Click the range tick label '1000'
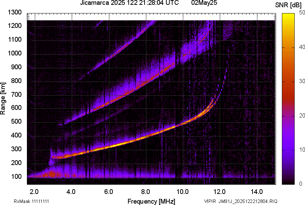The width and height of the screenshot is (305, 205). coord(14,53)
